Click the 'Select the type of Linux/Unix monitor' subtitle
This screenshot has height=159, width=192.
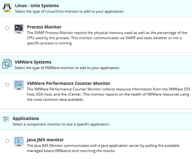pos(69,12)
